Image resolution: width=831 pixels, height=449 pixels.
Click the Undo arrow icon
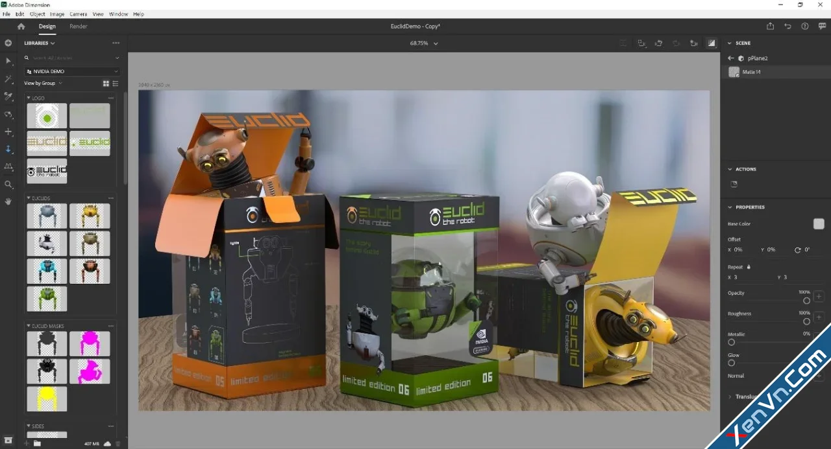788,27
